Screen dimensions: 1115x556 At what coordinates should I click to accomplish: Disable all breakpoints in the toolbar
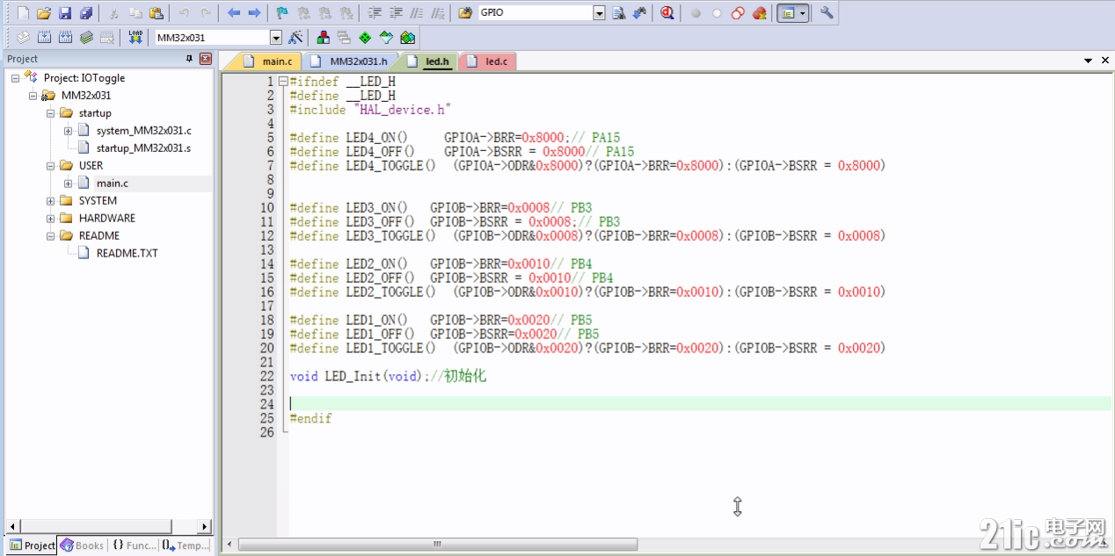738,13
